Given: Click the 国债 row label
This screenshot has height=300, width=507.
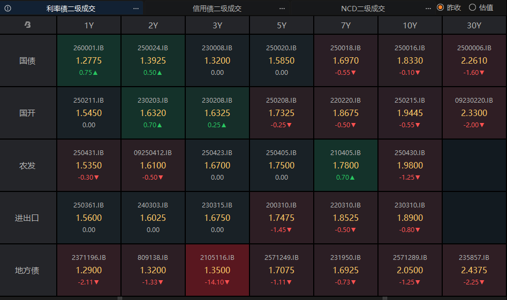Looking at the screenshot, I should coord(27,60).
